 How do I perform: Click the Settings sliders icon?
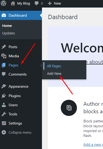4,123
